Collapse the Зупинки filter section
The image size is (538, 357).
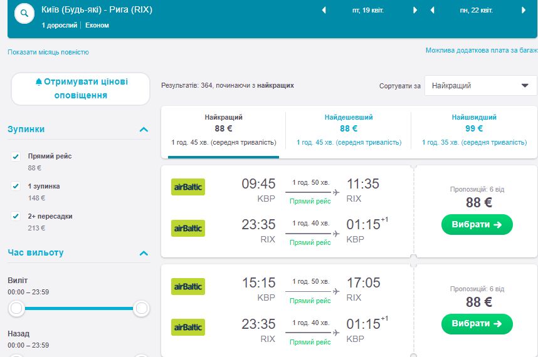point(144,130)
